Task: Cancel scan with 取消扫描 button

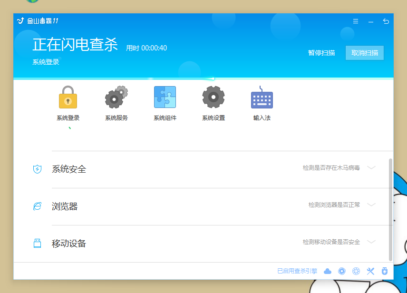Action: point(364,53)
